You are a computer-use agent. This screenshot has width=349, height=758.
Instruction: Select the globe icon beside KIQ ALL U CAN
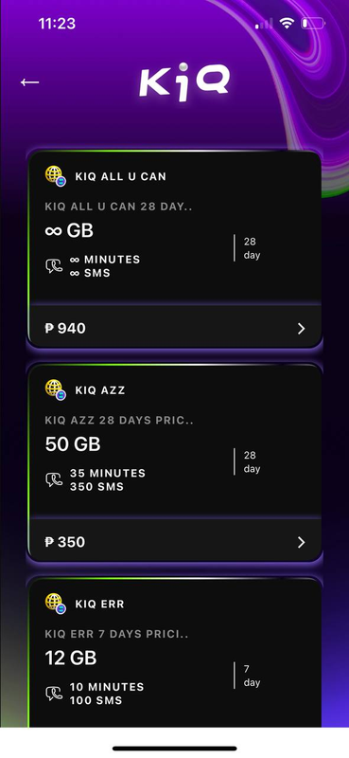(x=56, y=176)
